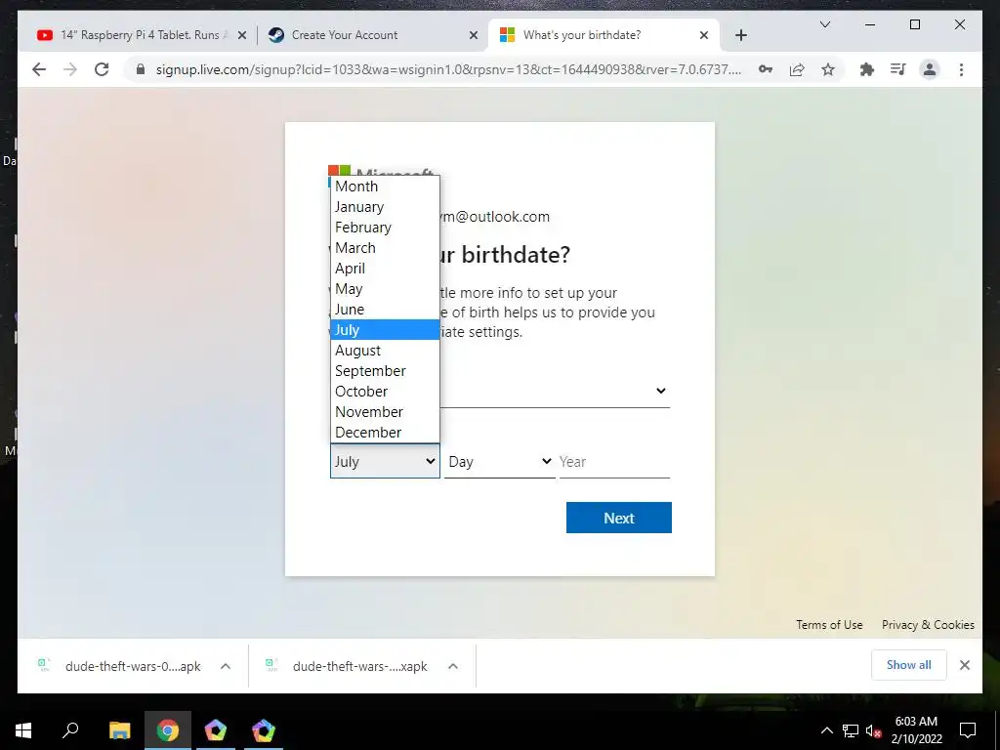Select October from the month list
Screen dimensions: 1000x750
coord(385,391)
